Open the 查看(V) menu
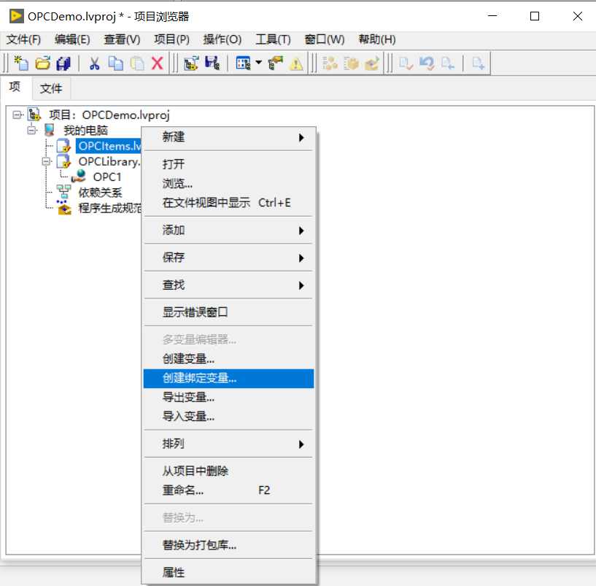The height and width of the screenshot is (586, 596). pyautogui.click(x=122, y=39)
